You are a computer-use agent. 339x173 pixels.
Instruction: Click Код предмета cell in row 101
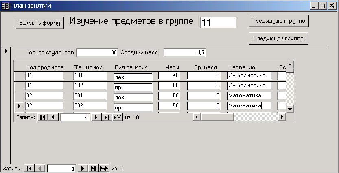[x=45, y=75]
